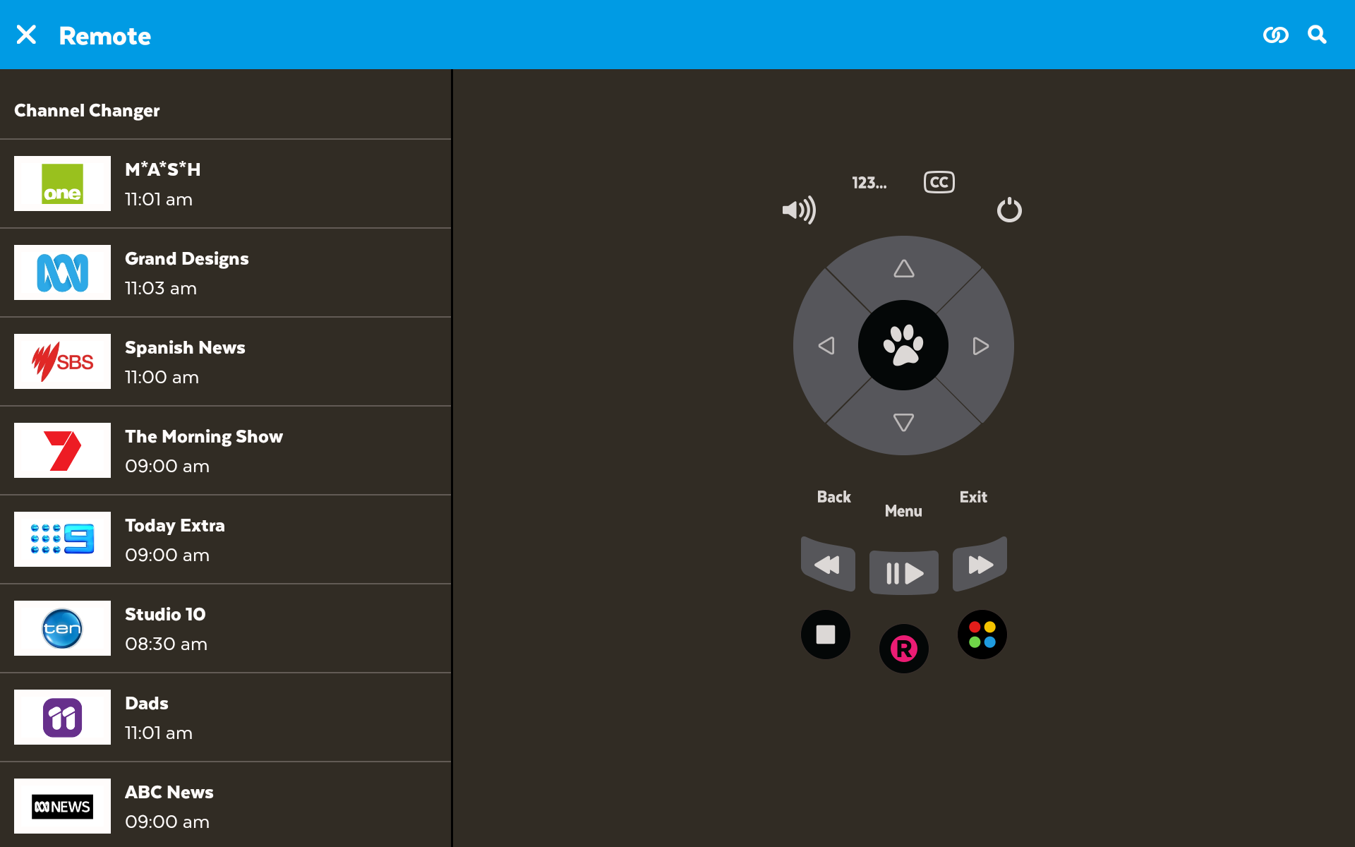Tap the rewind playback button
The height and width of the screenshot is (847, 1355).
point(828,565)
